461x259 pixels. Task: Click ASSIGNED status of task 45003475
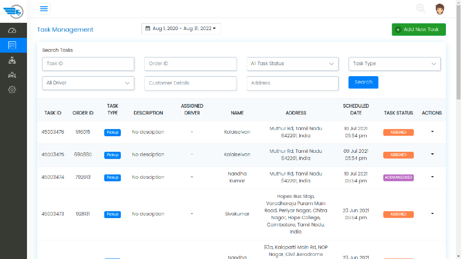(398, 155)
